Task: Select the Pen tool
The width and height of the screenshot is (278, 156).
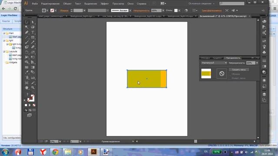Action: 26,32
